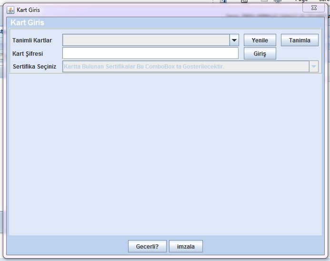Click the Sertifika Seçiniz dropdown arrow
This screenshot has width=330, height=261.
point(313,67)
